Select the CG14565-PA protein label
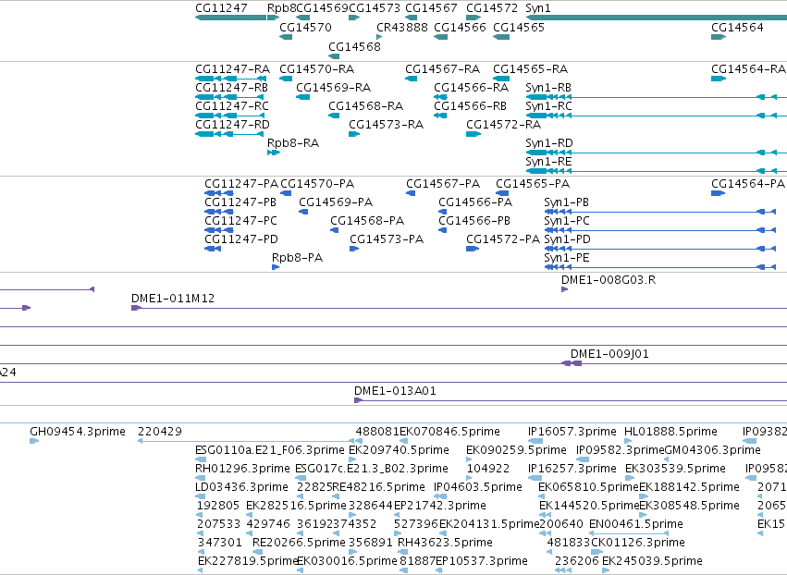The height and width of the screenshot is (575, 787). pos(533,184)
